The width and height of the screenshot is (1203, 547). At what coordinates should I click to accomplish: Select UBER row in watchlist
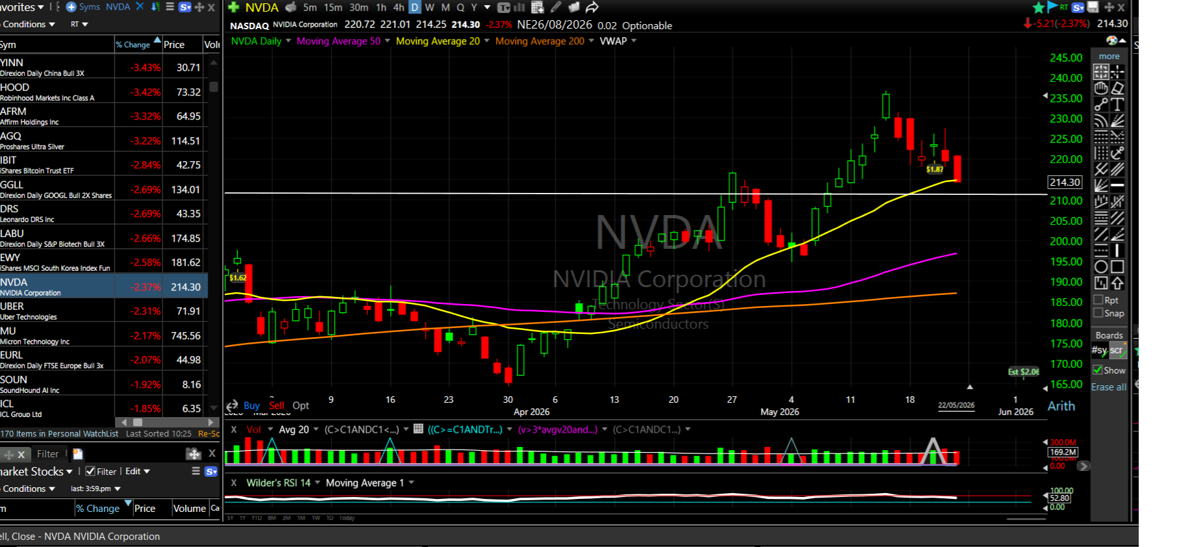pyautogui.click(x=104, y=311)
